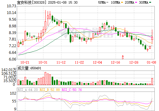This screenshot has width=159, height=111.
Task: Click the 55 RSI axis label
Action: click(x=14, y=101)
